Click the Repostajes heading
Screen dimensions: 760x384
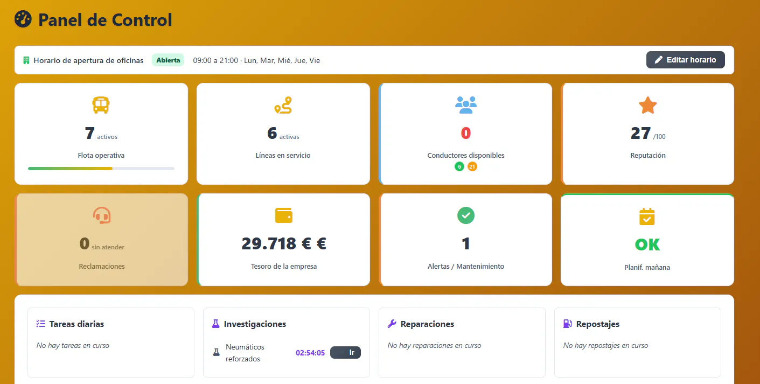598,324
